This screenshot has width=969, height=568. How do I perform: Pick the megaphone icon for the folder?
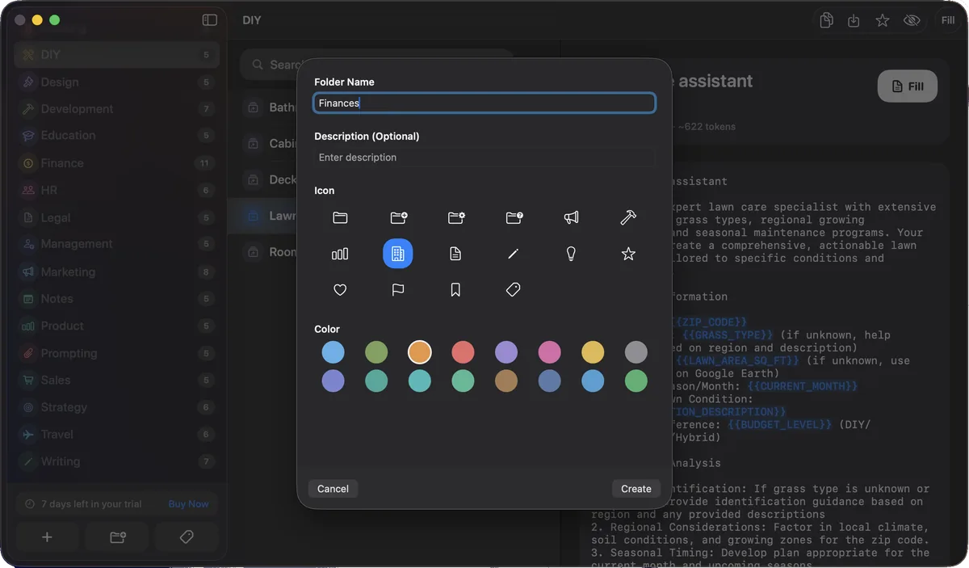571,217
